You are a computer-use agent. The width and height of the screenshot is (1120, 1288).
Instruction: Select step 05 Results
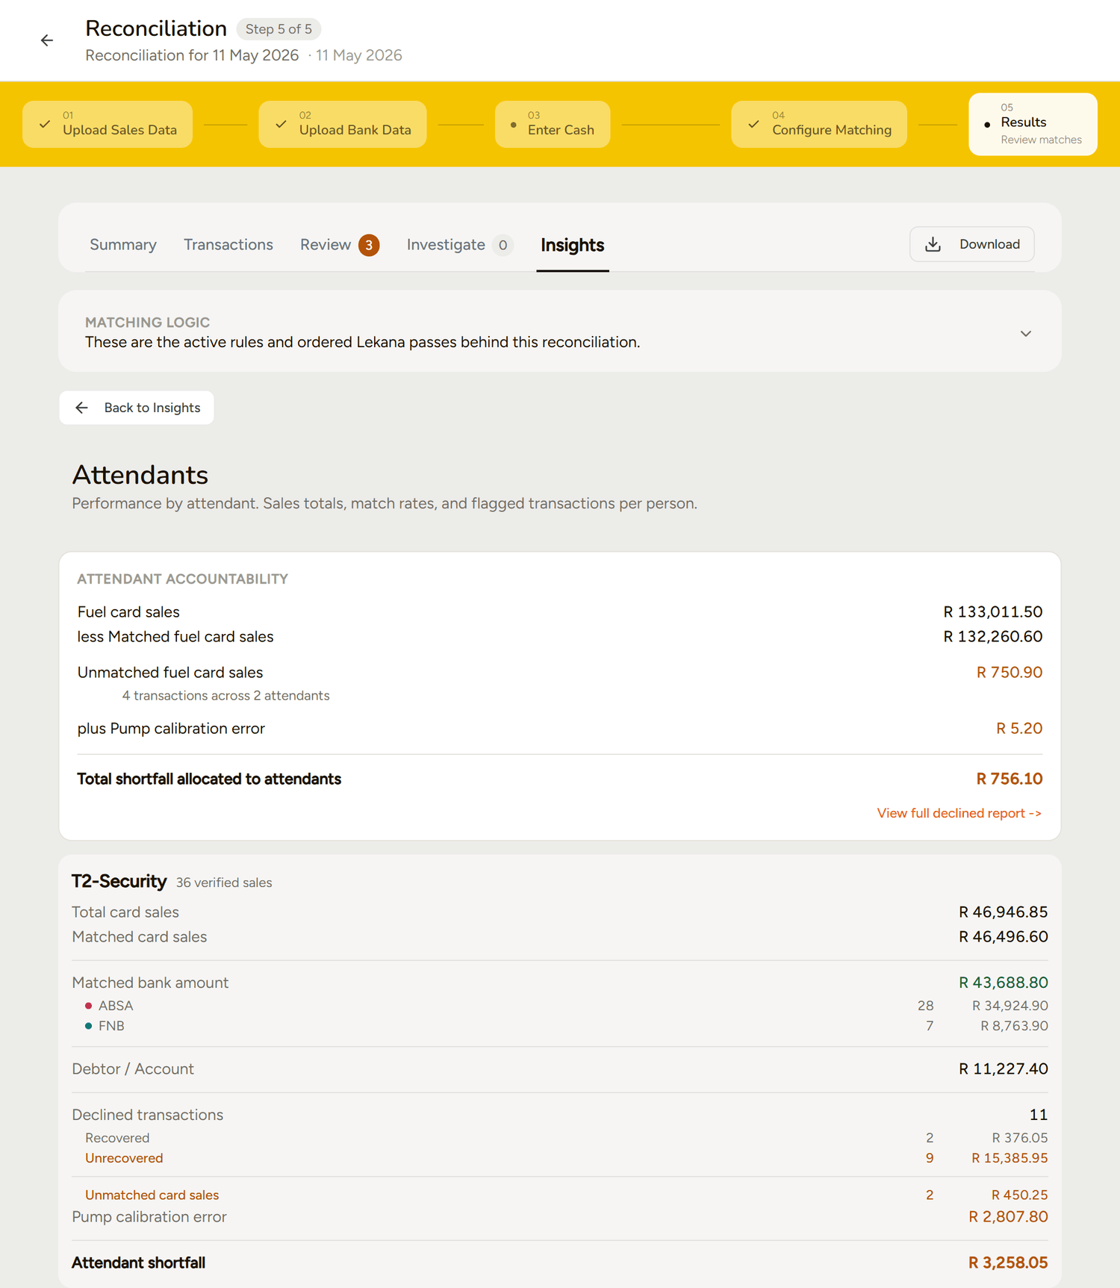[1033, 124]
